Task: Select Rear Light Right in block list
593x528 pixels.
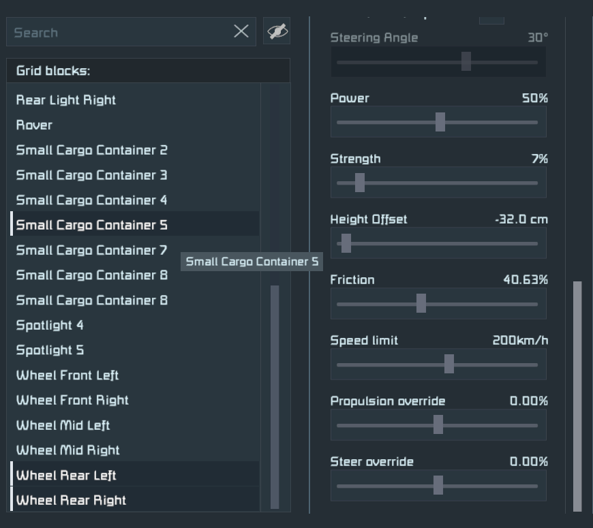Action: click(66, 100)
